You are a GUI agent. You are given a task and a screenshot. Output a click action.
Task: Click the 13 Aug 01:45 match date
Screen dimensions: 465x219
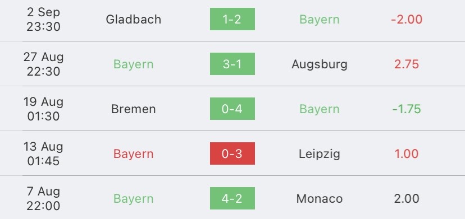(x=44, y=154)
